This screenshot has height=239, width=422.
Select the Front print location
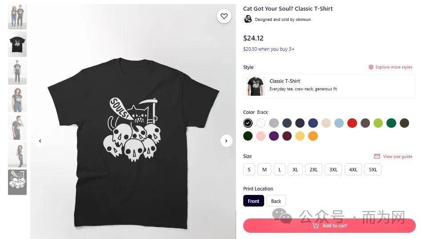[253, 201]
